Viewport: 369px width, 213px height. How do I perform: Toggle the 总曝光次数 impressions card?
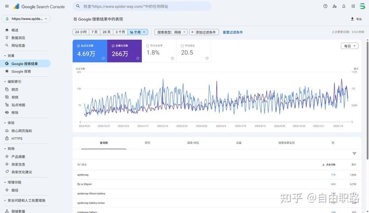click(x=124, y=51)
